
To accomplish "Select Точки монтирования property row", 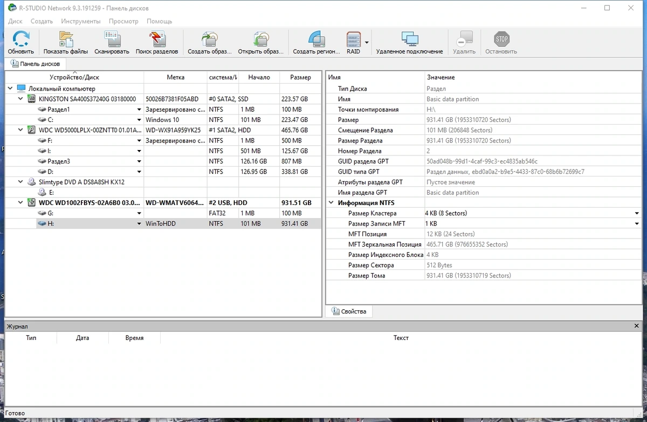I will tap(484, 110).
